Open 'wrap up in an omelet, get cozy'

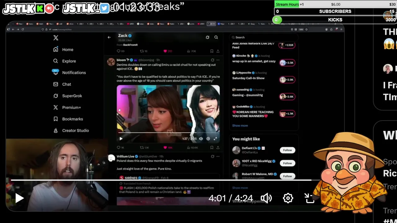(x=254, y=61)
